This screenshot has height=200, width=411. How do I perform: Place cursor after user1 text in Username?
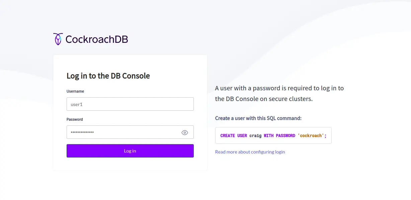[x=83, y=104]
